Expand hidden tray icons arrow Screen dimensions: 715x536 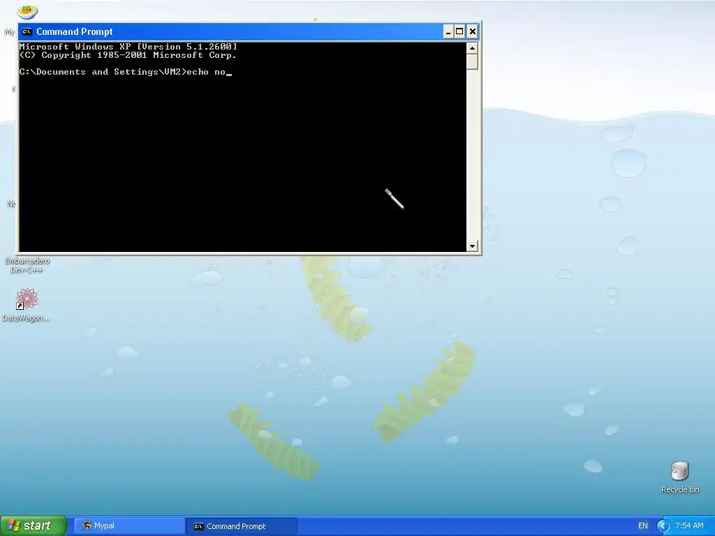[x=663, y=526]
